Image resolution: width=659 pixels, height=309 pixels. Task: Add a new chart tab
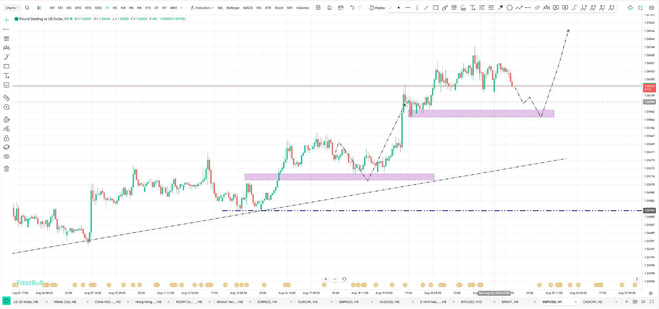tap(626, 302)
